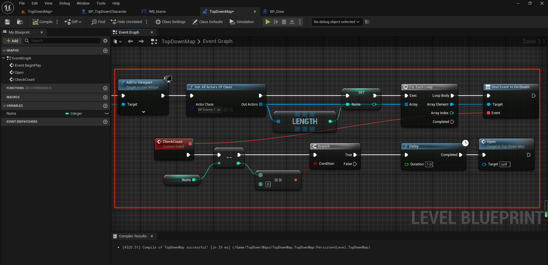The width and height of the screenshot is (548, 265).
Task: Open the play options three-dot menu
Action: pyautogui.click(x=300, y=22)
